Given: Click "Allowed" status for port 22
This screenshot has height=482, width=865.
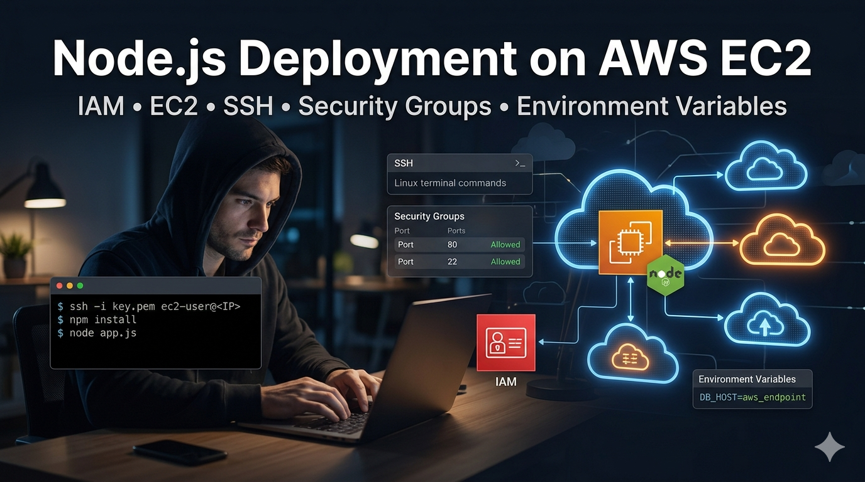Looking at the screenshot, I should click(505, 262).
